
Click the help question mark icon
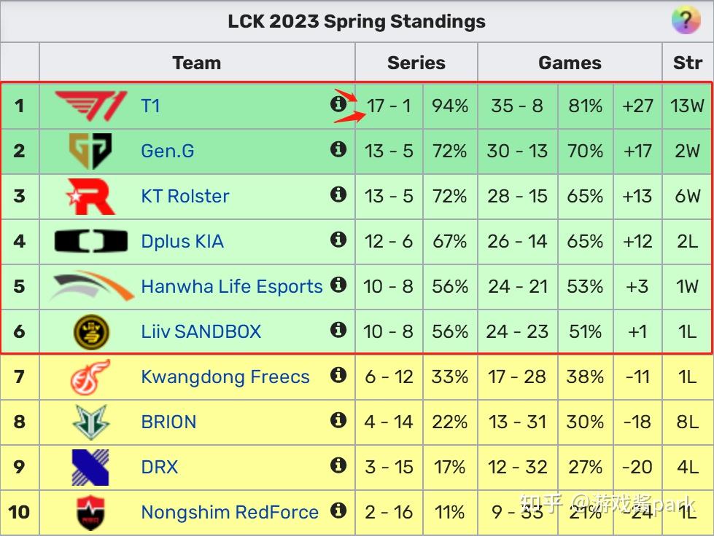[685, 21]
